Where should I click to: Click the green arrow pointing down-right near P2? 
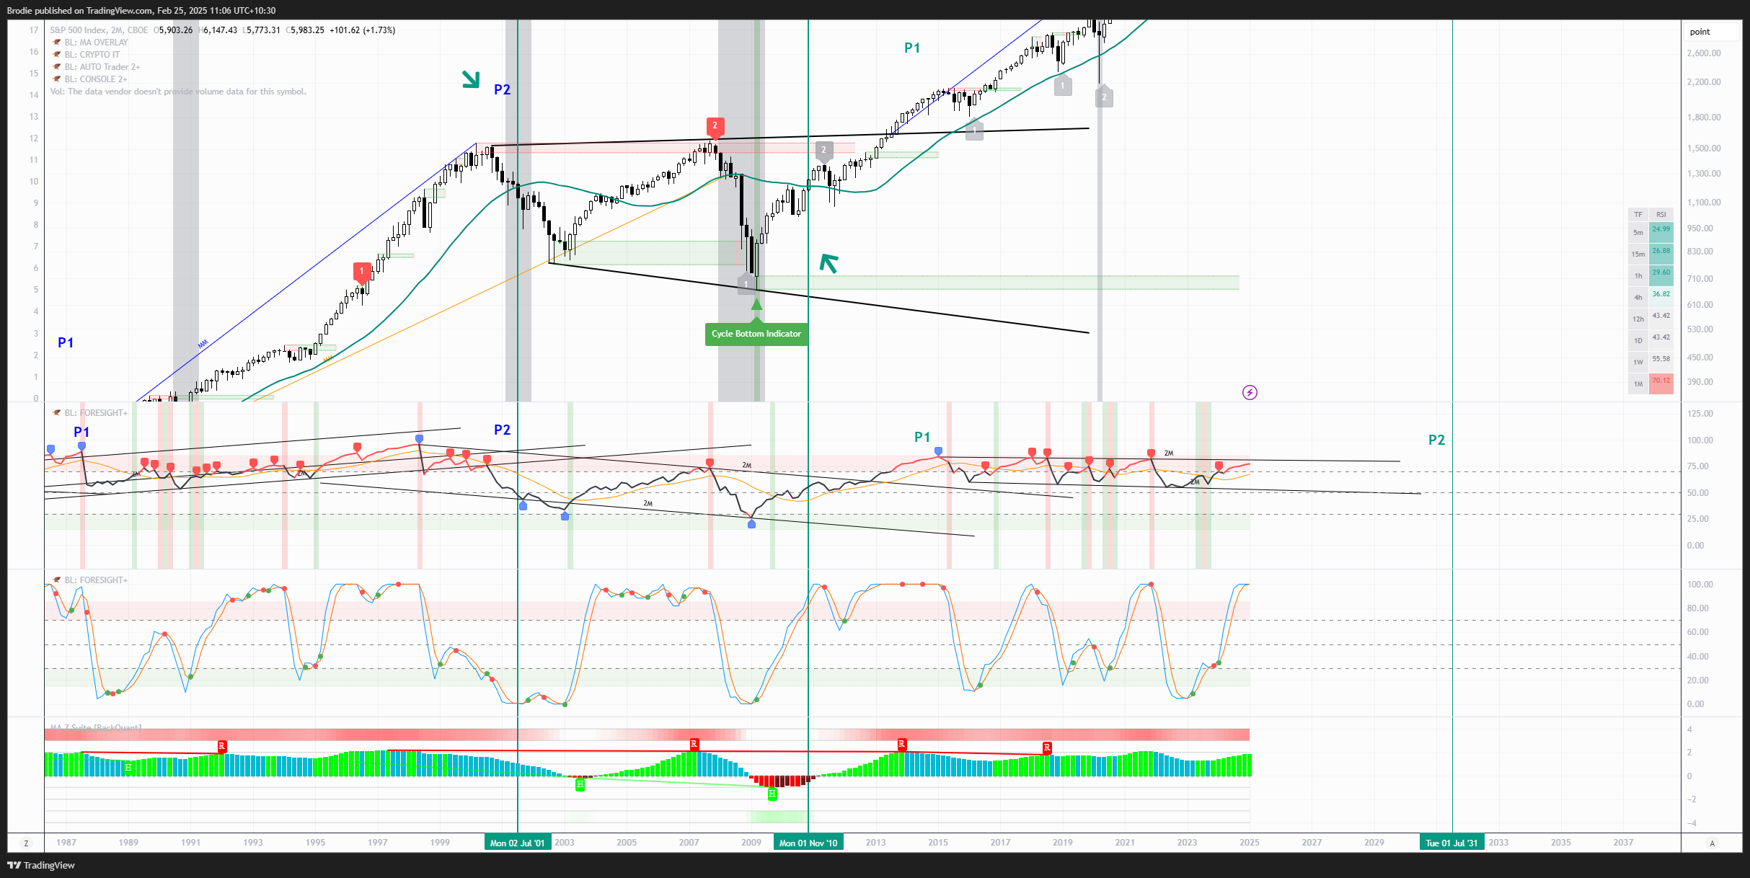tap(471, 79)
